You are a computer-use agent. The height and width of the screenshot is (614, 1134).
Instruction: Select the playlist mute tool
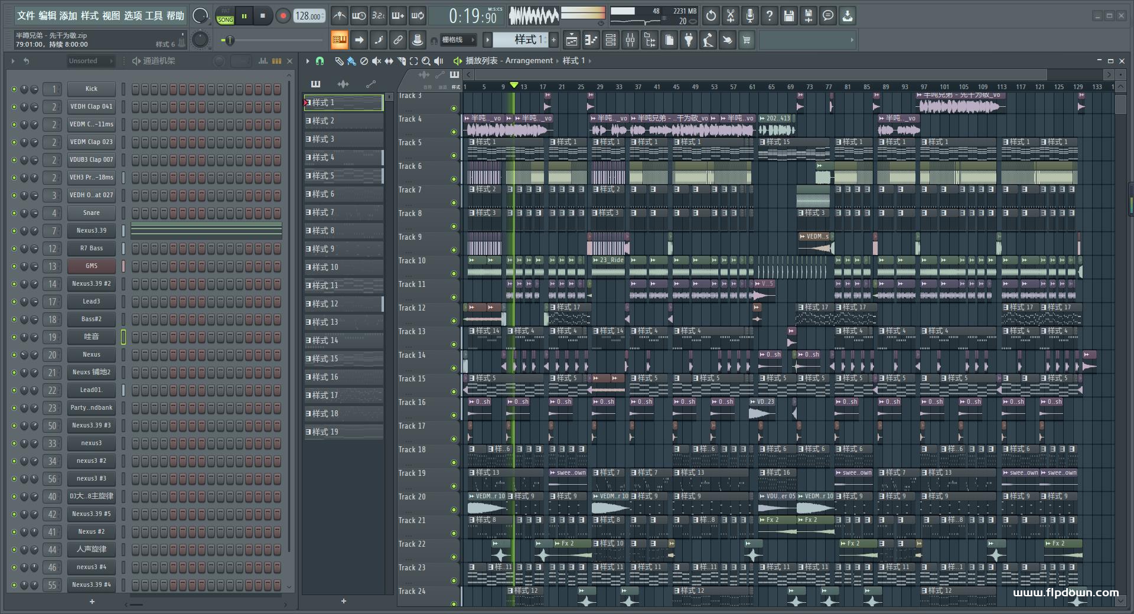[x=376, y=61]
